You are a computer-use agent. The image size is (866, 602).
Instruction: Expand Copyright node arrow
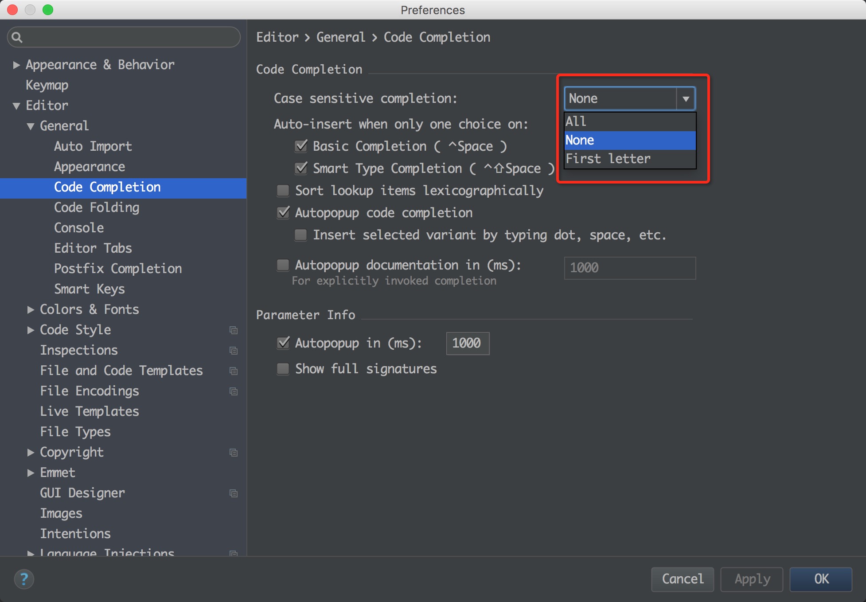click(31, 453)
